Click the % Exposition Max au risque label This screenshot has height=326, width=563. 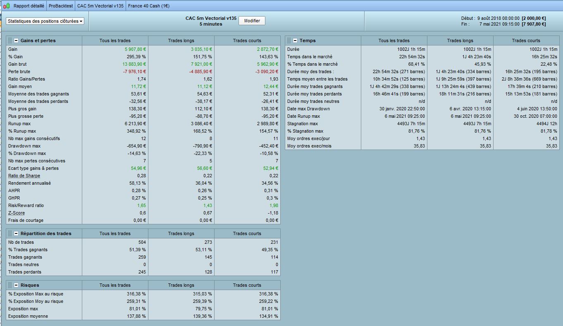coord(36,294)
